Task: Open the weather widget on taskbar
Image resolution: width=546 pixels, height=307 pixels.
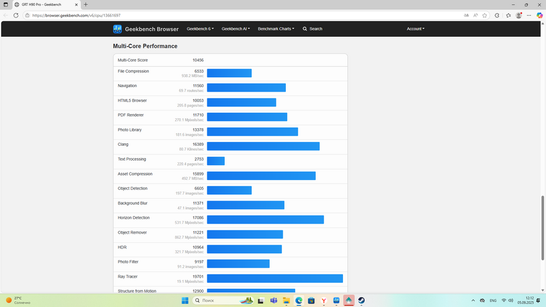Action: click(18, 300)
